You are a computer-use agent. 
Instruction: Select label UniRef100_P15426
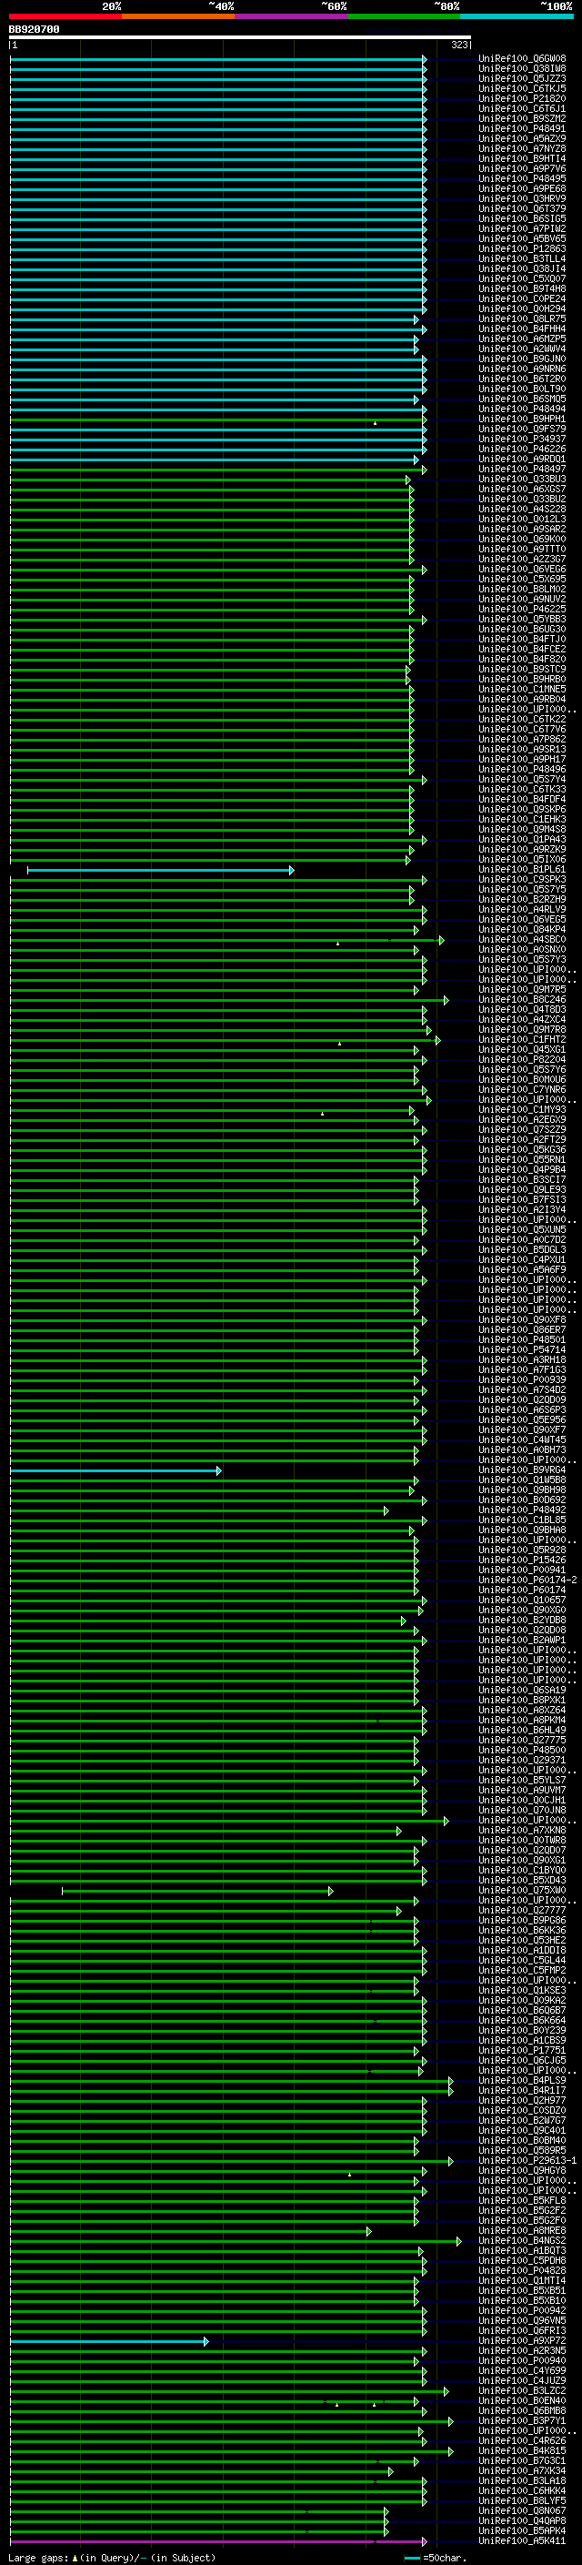point(522,1560)
